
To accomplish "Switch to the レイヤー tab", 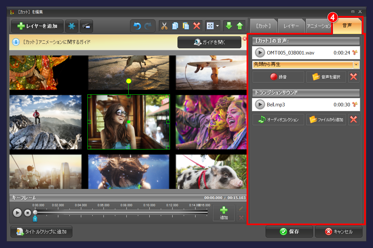I will click(291, 26).
